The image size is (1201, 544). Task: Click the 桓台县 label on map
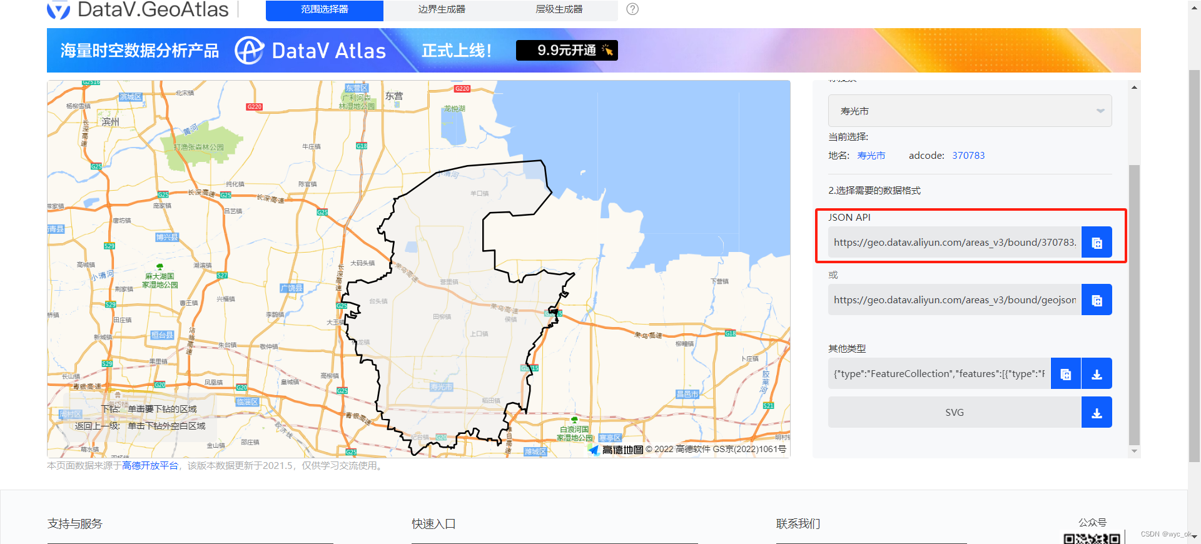point(162,335)
